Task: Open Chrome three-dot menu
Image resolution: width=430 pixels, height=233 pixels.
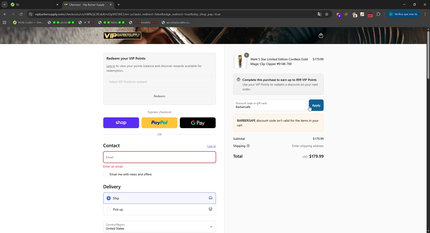Action: coord(425,14)
